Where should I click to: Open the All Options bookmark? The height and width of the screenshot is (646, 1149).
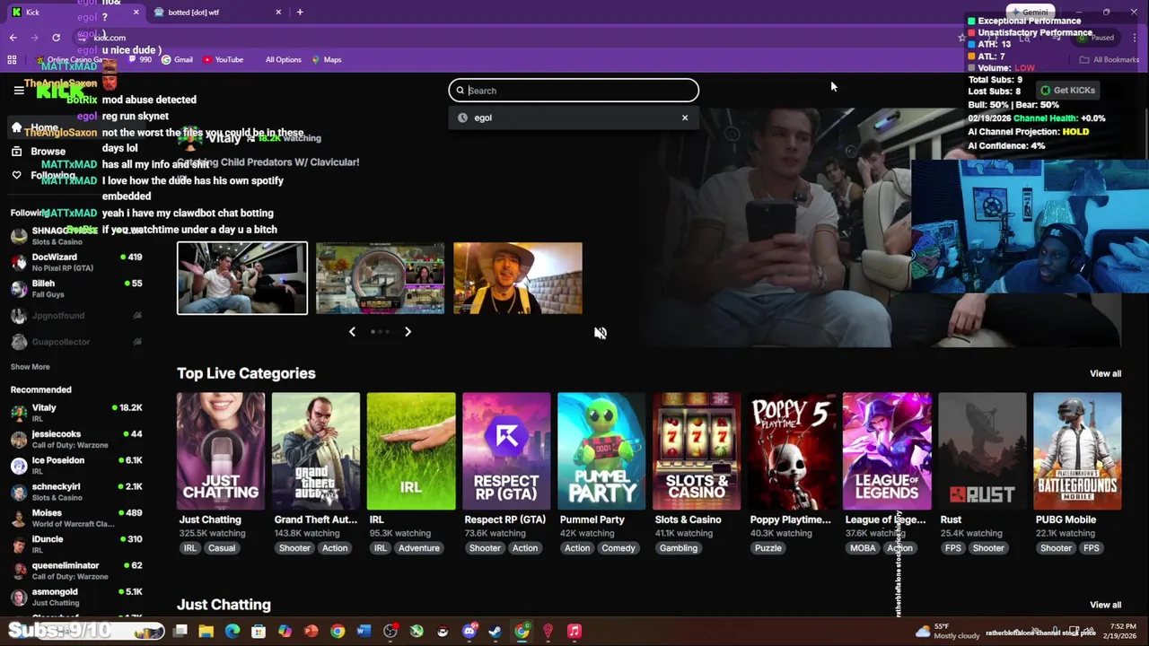pyautogui.click(x=283, y=60)
